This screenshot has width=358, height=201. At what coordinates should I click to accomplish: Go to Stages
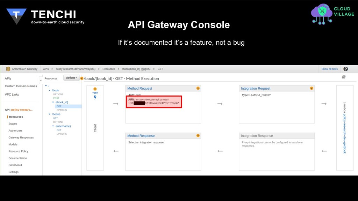(x=13, y=124)
